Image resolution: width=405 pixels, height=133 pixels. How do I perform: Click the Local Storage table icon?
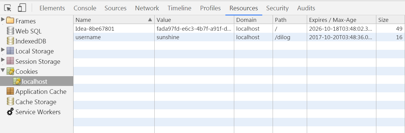(x=10, y=51)
